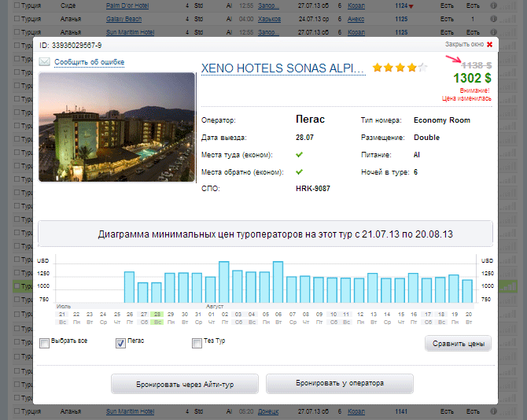527x420 pixels.
Task: Click the chart bar for 06 August
Action: click(x=278, y=282)
